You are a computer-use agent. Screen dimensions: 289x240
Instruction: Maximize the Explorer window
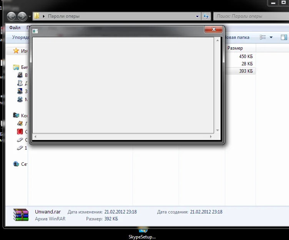[x=284, y=3]
